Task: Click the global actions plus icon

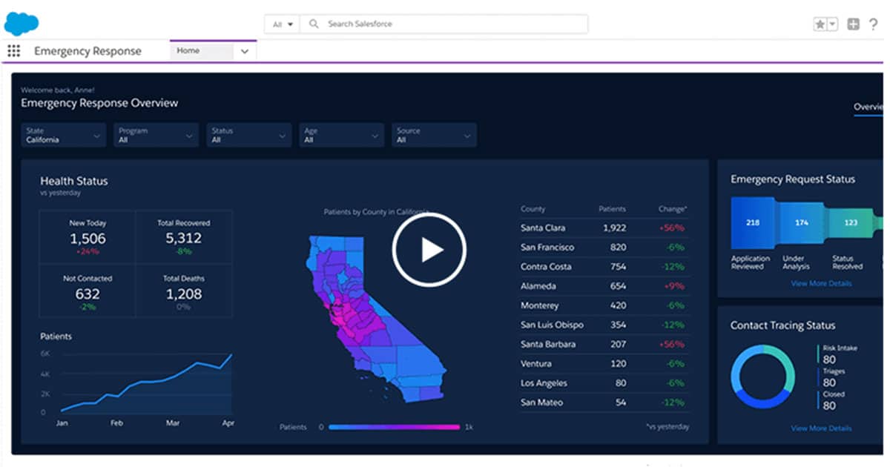Action: (853, 24)
